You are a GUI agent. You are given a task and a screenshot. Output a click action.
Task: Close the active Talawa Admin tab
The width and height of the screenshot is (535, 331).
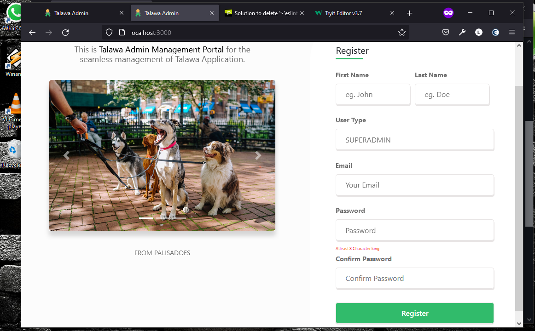point(211,13)
